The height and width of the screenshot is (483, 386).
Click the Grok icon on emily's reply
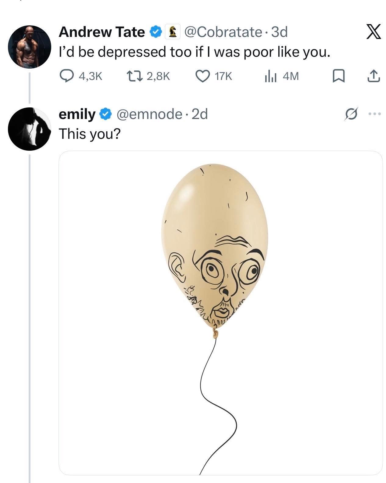pos(351,114)
